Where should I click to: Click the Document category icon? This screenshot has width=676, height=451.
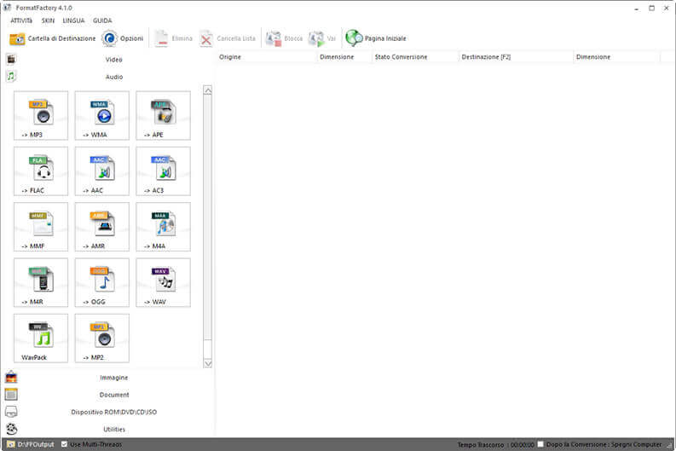click(x=11, y=394)
